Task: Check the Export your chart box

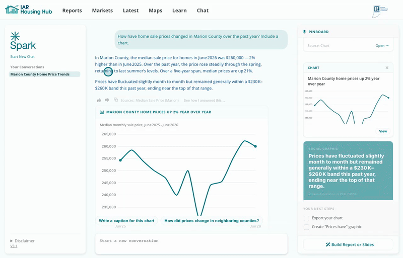Action: 306,218
